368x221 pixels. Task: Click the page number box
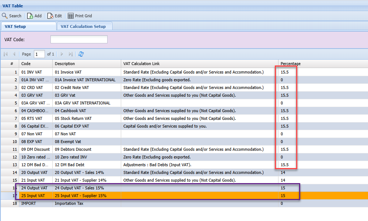point(39,54)
